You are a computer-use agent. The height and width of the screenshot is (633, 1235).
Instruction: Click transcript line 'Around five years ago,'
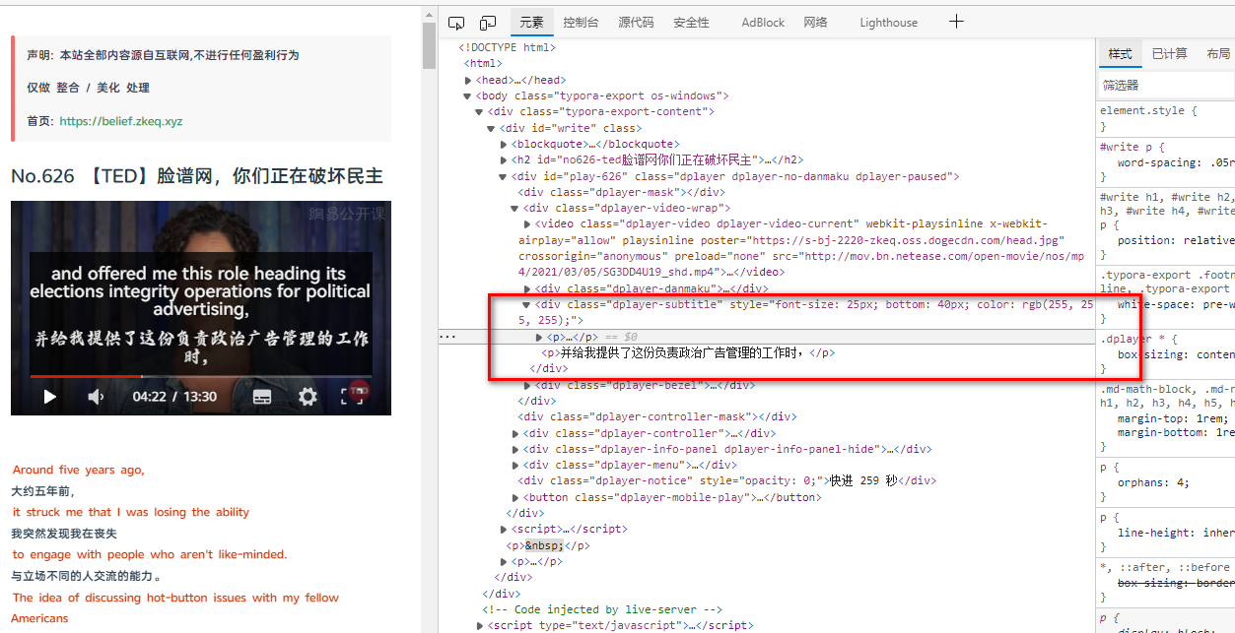[78, 470]
